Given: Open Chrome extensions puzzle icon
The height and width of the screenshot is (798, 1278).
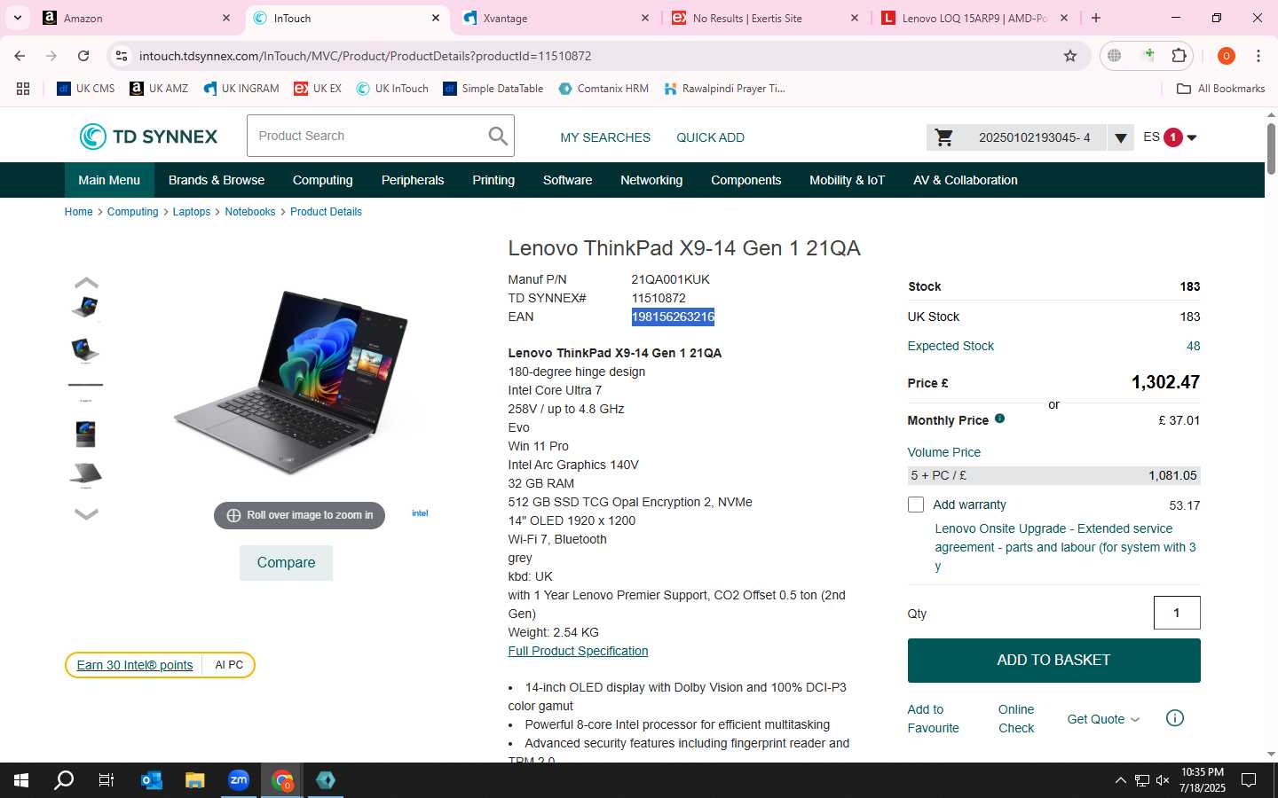Looking at the screenshot, I should coord(1179,56).
